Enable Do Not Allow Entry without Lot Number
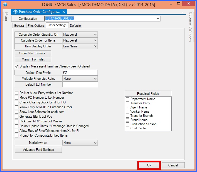Screen dimensions: 197x172 click(17, 93)
